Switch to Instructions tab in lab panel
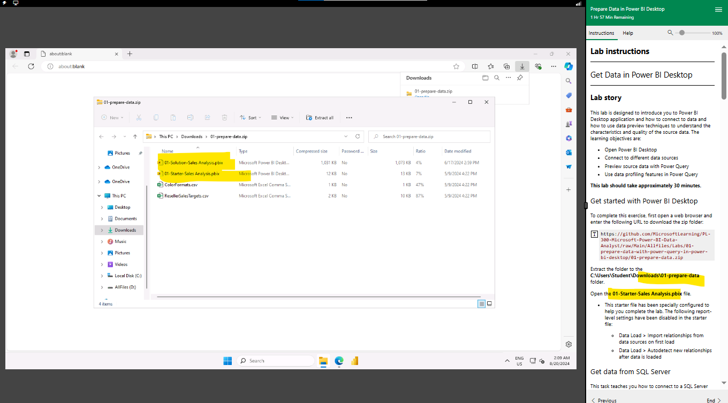This screenshot has height=403, width=728. click(x=602, y=33)
